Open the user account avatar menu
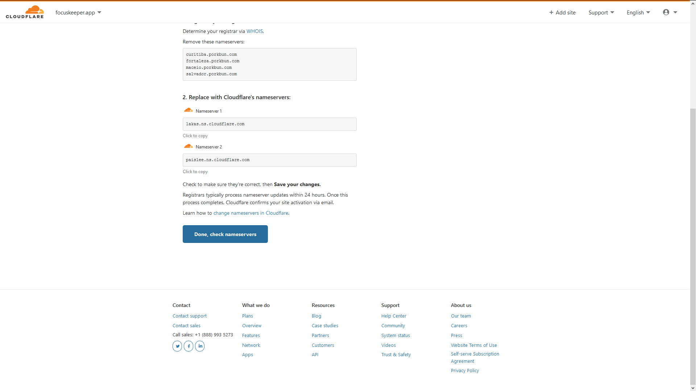 (670, 12)
